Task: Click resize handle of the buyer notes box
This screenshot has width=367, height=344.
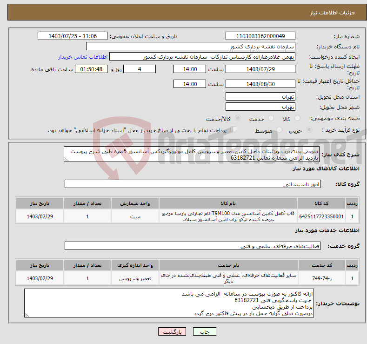Action: pos(27,315)
